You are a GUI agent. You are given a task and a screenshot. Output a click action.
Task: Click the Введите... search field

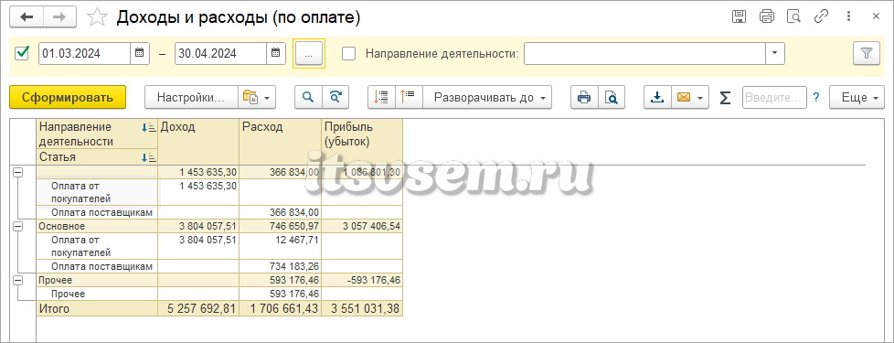774,98
